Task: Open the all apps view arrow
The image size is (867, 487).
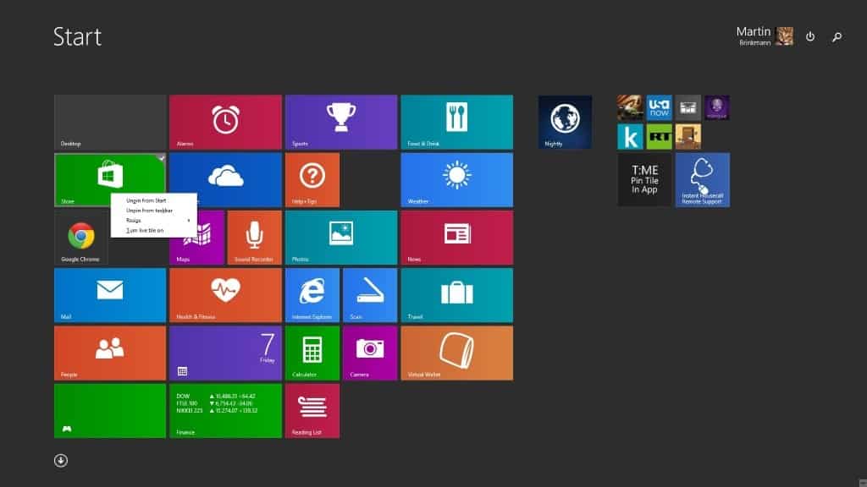Action: 61,460
